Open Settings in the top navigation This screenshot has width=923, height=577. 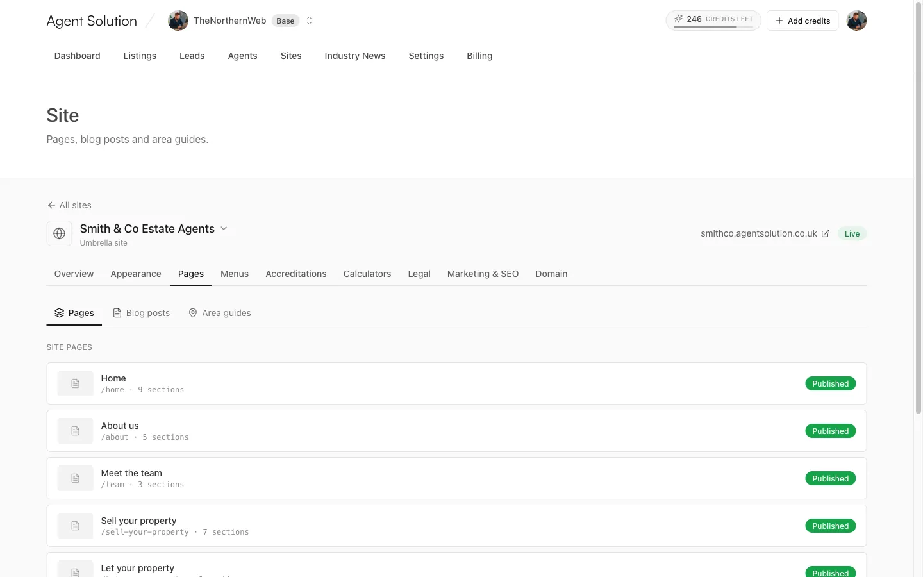click(426, 56)
